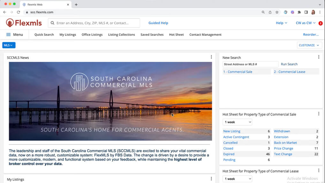The image size is (325, 183).
Task: Reload the page with browser refresh icon
Action: [x=18, y=12]
